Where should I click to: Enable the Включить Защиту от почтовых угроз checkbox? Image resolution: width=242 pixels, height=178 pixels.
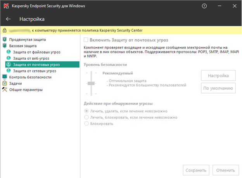pos(86,40)
